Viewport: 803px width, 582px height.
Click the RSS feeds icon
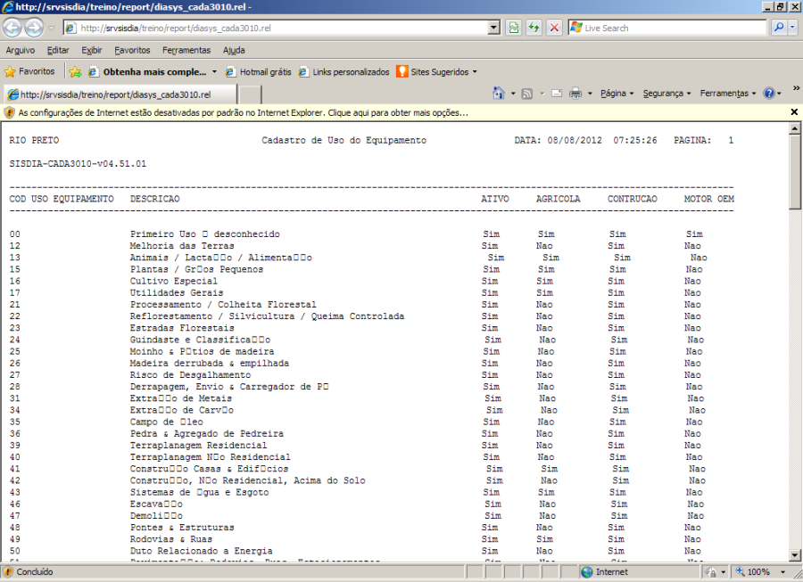[x=527, y=94]
